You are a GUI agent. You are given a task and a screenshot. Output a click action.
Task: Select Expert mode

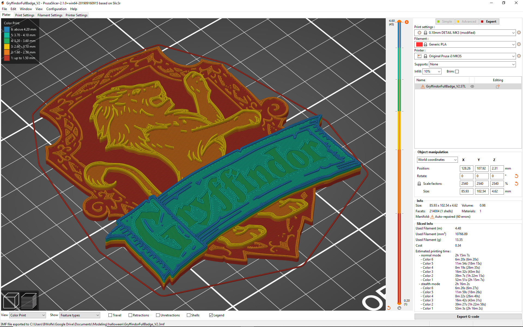tap(489, 22)
